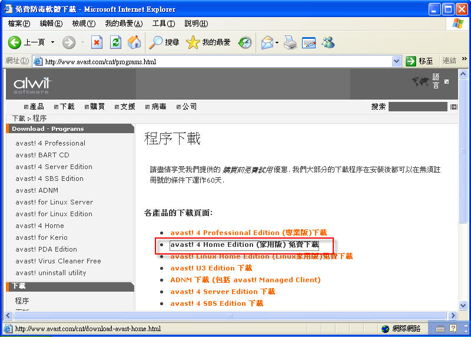Open avast! for Linux Server sidebar link

pyautogui.click(x=54, y=202)
